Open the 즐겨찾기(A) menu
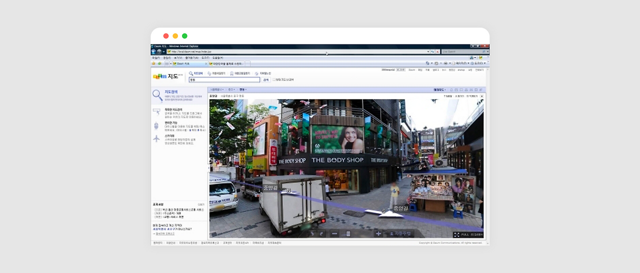The image size is (640, 273). [192, 58]
